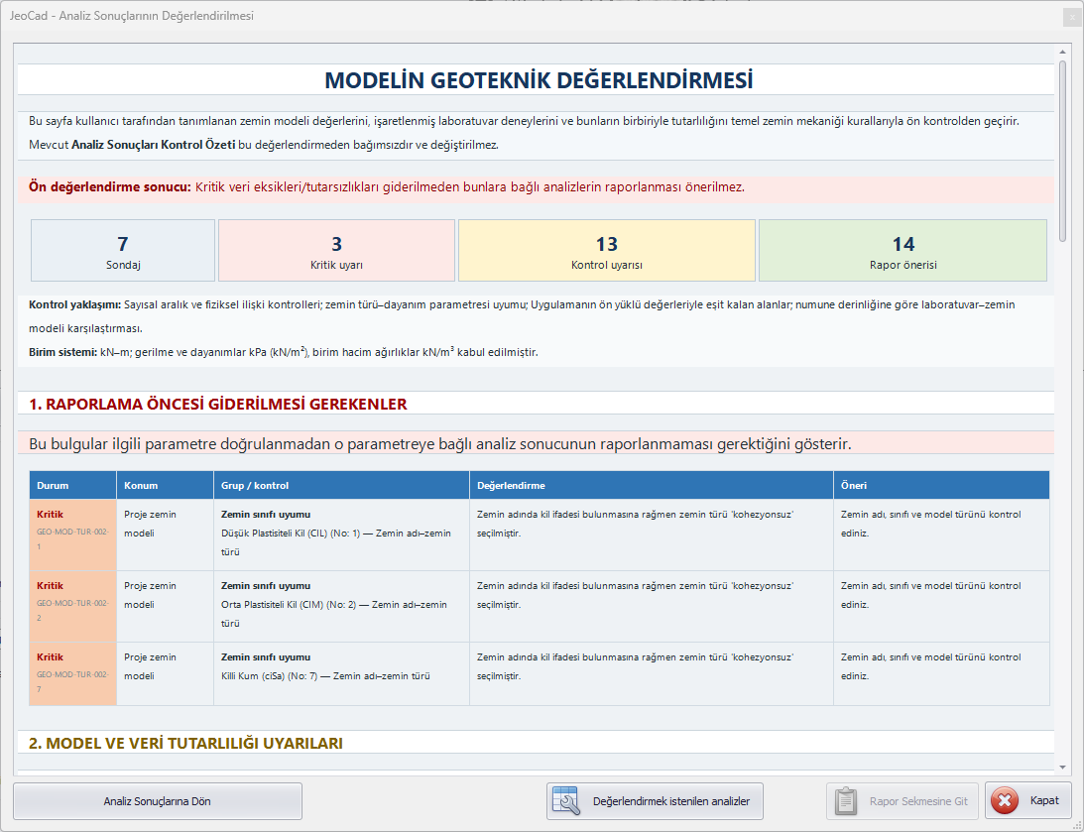
Task: Click the clipboard icon on Rapor Sekmesine Git
Action: click(x=846, y=801)
